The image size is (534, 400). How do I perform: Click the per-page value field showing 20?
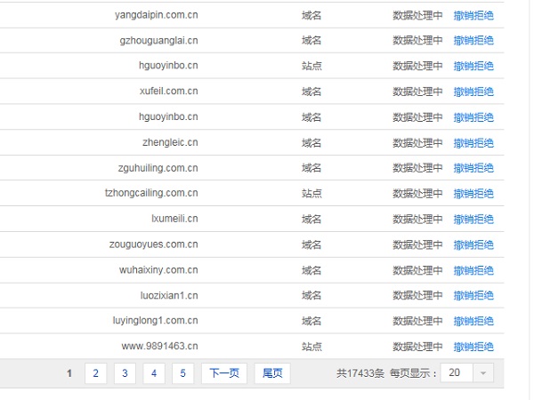pyautogui.click(x=457, y=372)
